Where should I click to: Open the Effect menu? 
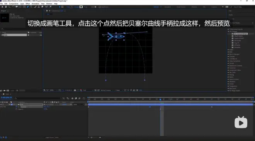pos(28,3)
